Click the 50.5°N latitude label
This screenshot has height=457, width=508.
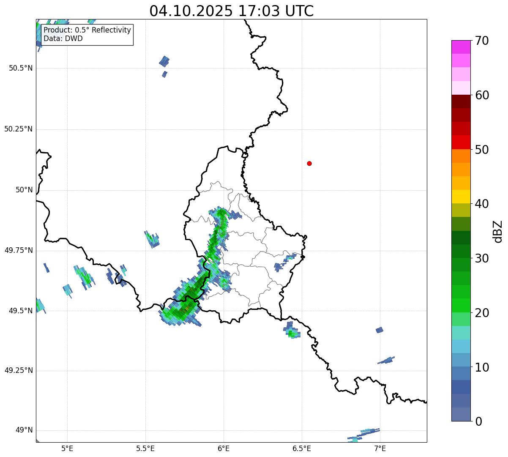21,68
